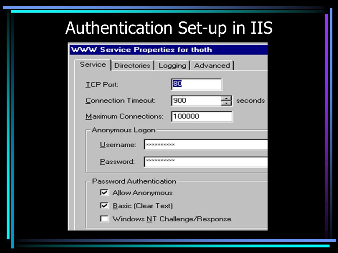Click the 'seconds' label
Screen dimensions: 338x253
pyautogui.click(x=250, y=100)
